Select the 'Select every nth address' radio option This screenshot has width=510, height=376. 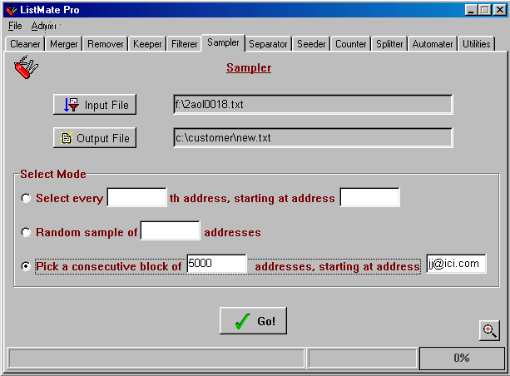coord(26,199)
